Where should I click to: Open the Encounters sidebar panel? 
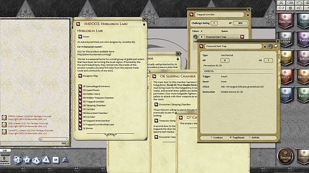click(303, 76)
